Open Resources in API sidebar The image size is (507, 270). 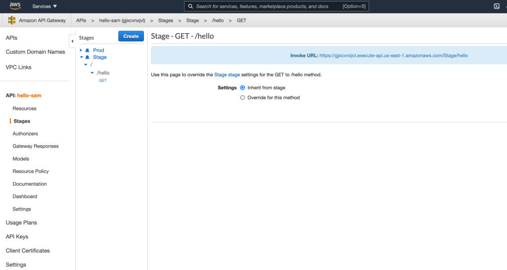24,108
